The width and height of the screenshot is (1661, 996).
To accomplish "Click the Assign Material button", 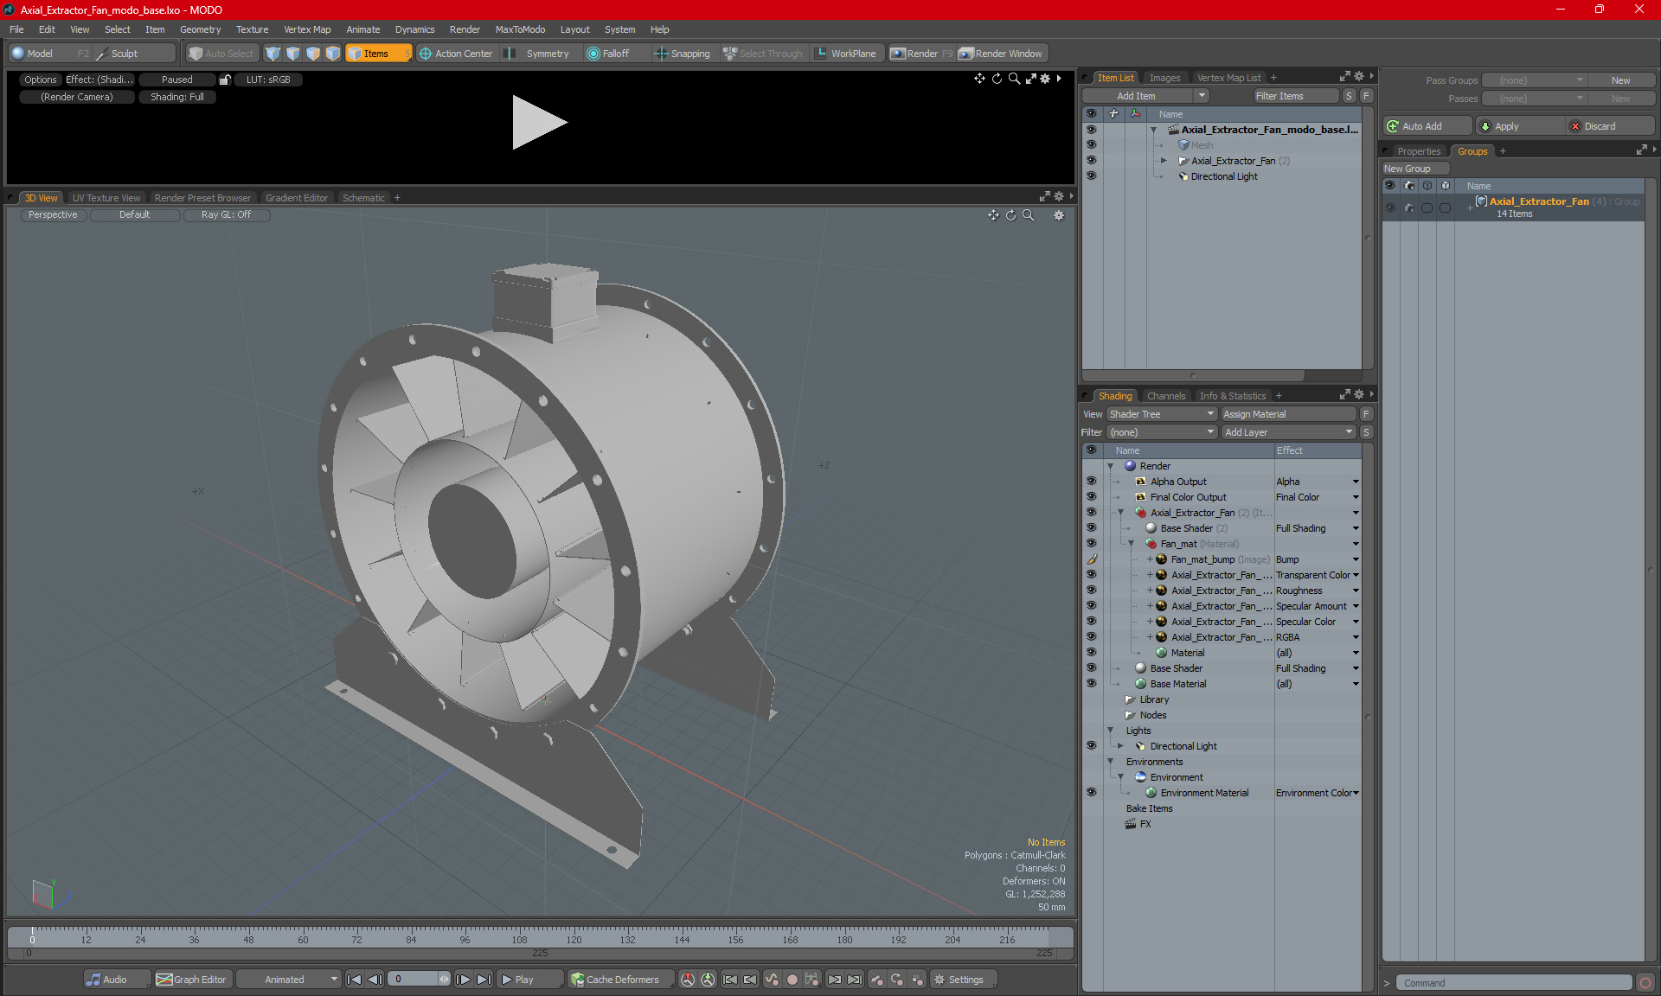I will [1287, 414].
